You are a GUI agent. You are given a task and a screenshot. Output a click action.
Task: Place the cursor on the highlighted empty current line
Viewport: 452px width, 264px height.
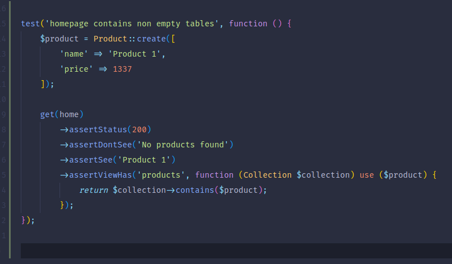point(236,251)
